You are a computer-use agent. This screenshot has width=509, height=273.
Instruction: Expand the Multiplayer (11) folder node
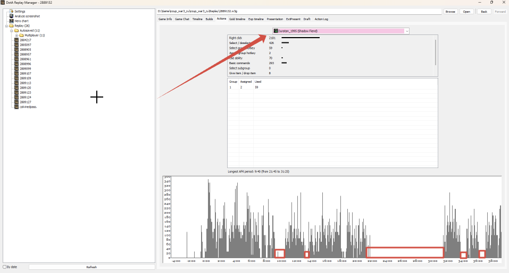coord(16,36)
